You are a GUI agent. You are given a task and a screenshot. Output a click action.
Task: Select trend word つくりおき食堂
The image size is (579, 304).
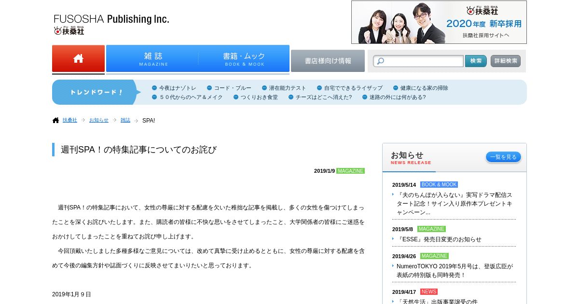click(259, 97)
